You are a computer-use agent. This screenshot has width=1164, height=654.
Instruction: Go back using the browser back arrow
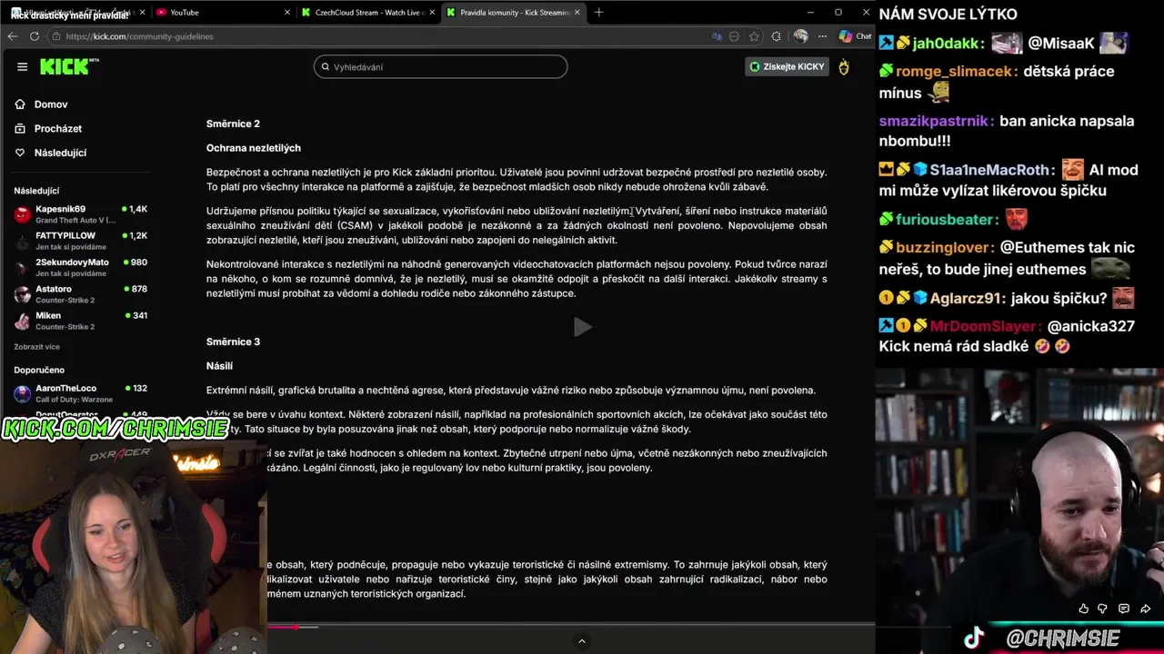(13, 36)
